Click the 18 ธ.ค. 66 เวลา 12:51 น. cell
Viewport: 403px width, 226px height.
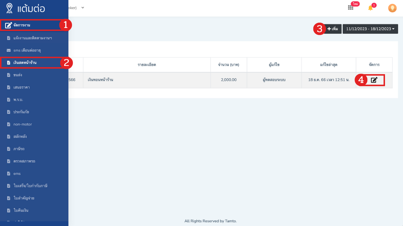click(329, 80)
